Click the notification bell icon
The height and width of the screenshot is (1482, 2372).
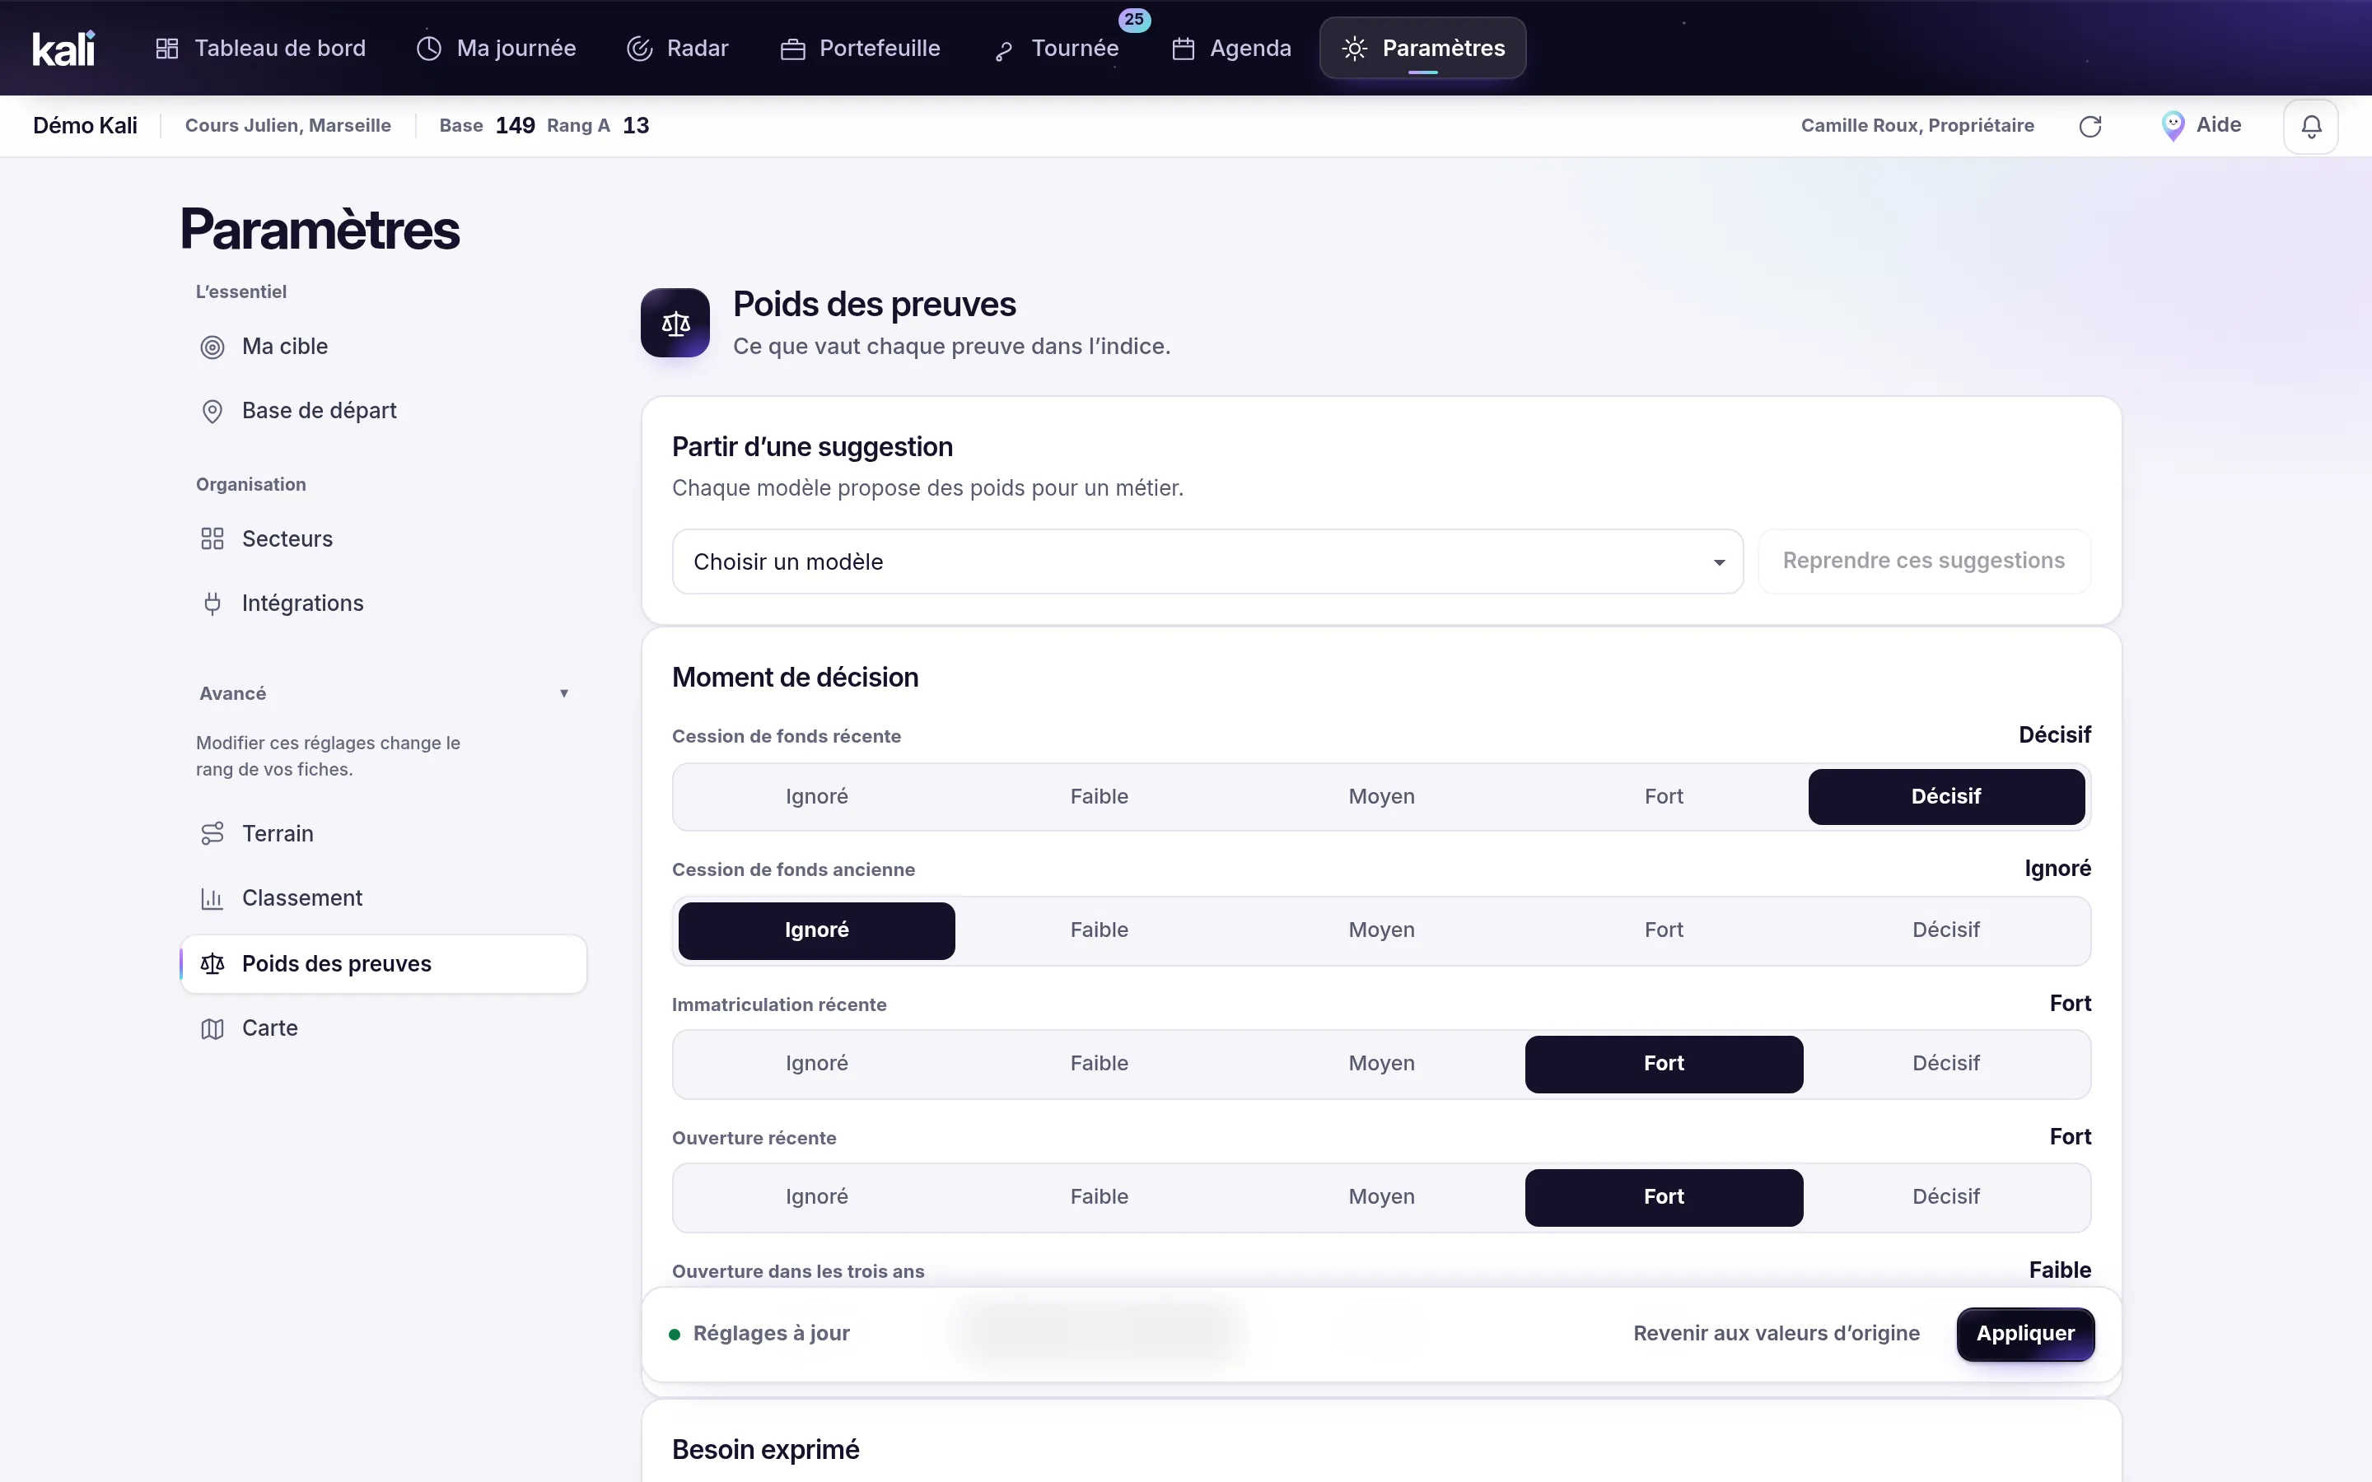pyautogui.click(x=2310, y=127)
